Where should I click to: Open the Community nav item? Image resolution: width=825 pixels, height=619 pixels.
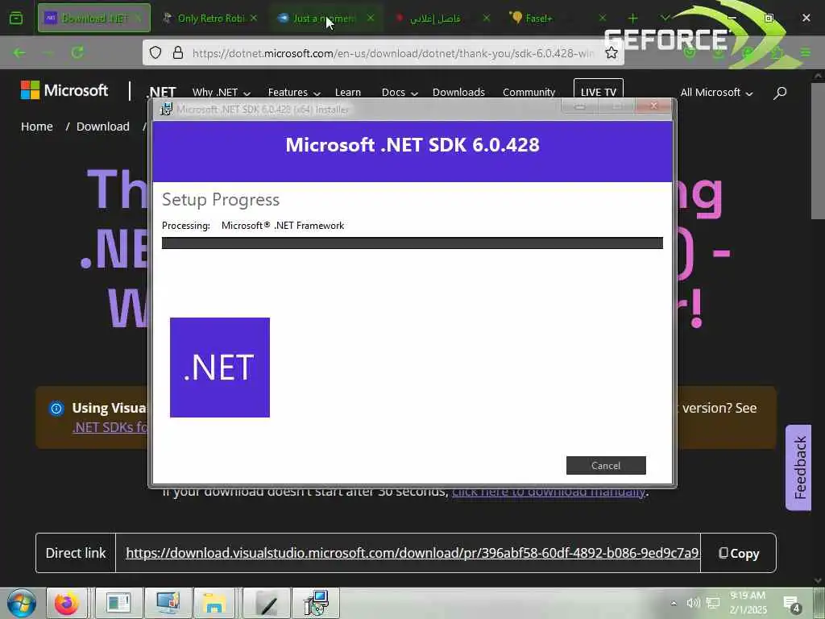coord(529,93)
